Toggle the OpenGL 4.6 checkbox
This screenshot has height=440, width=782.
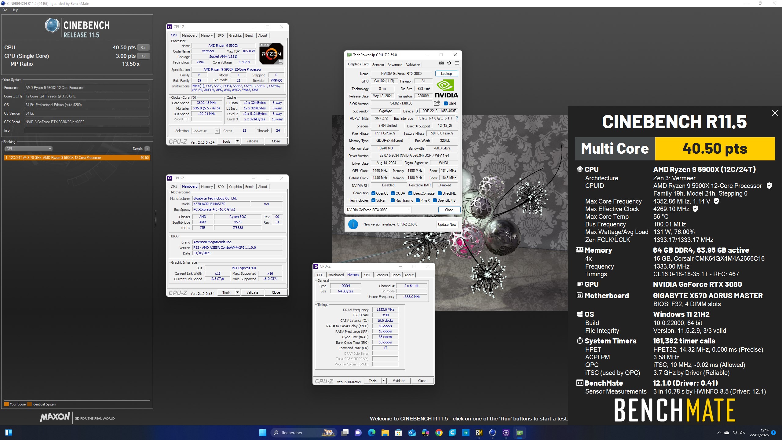435,200
